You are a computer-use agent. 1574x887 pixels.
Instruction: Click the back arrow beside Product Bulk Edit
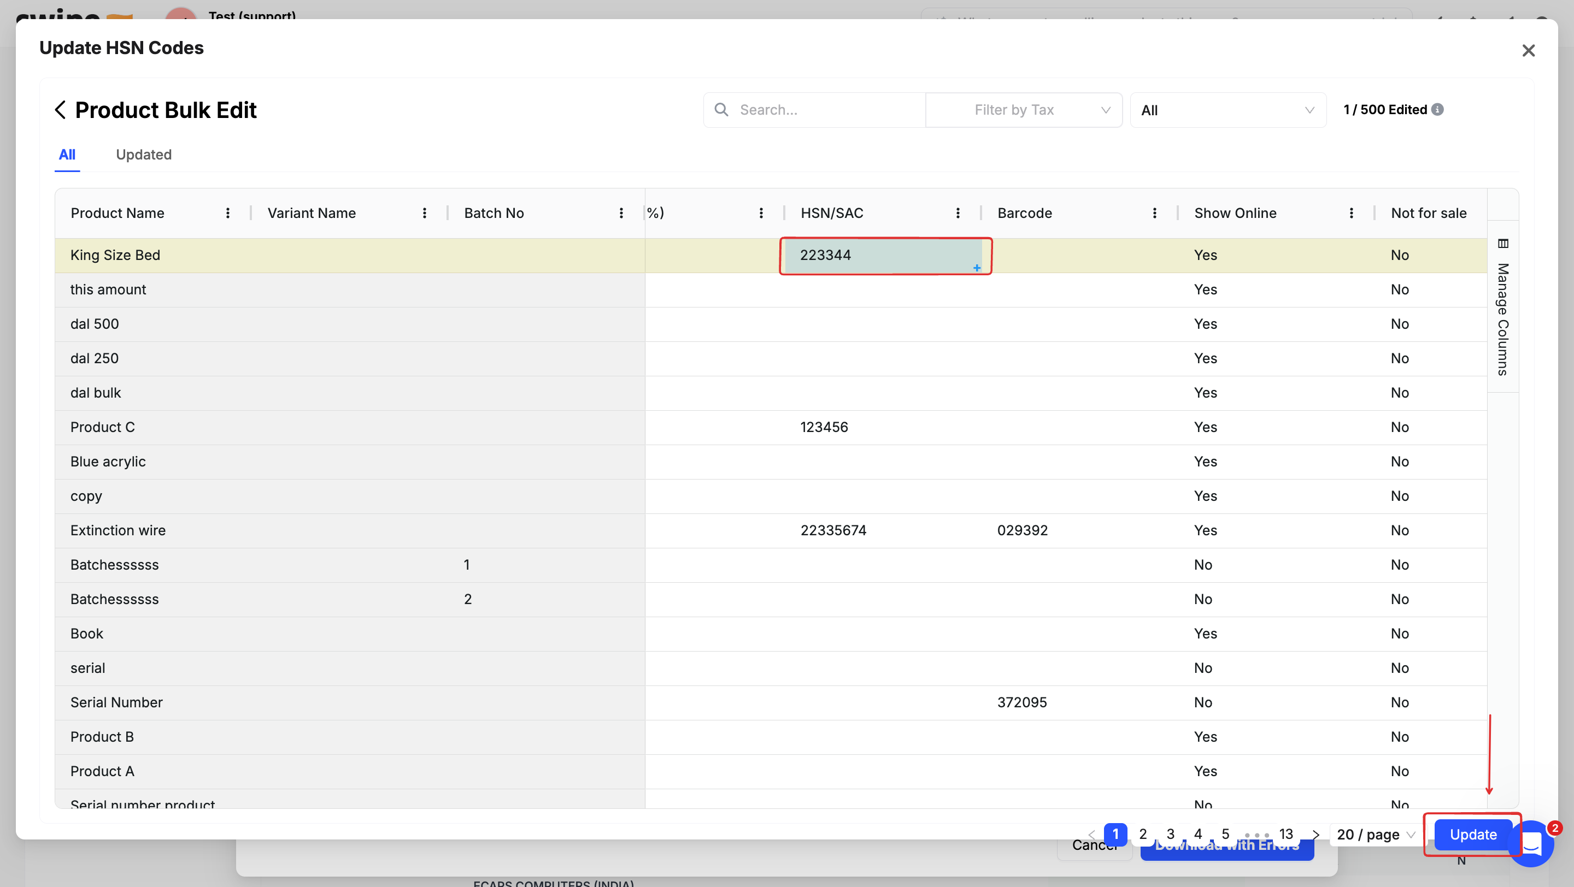[60, 110]
